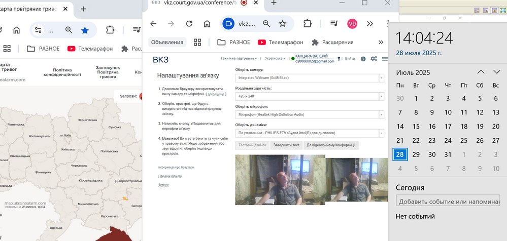Click До відеоприйому/конференції button

coord(331,145)
